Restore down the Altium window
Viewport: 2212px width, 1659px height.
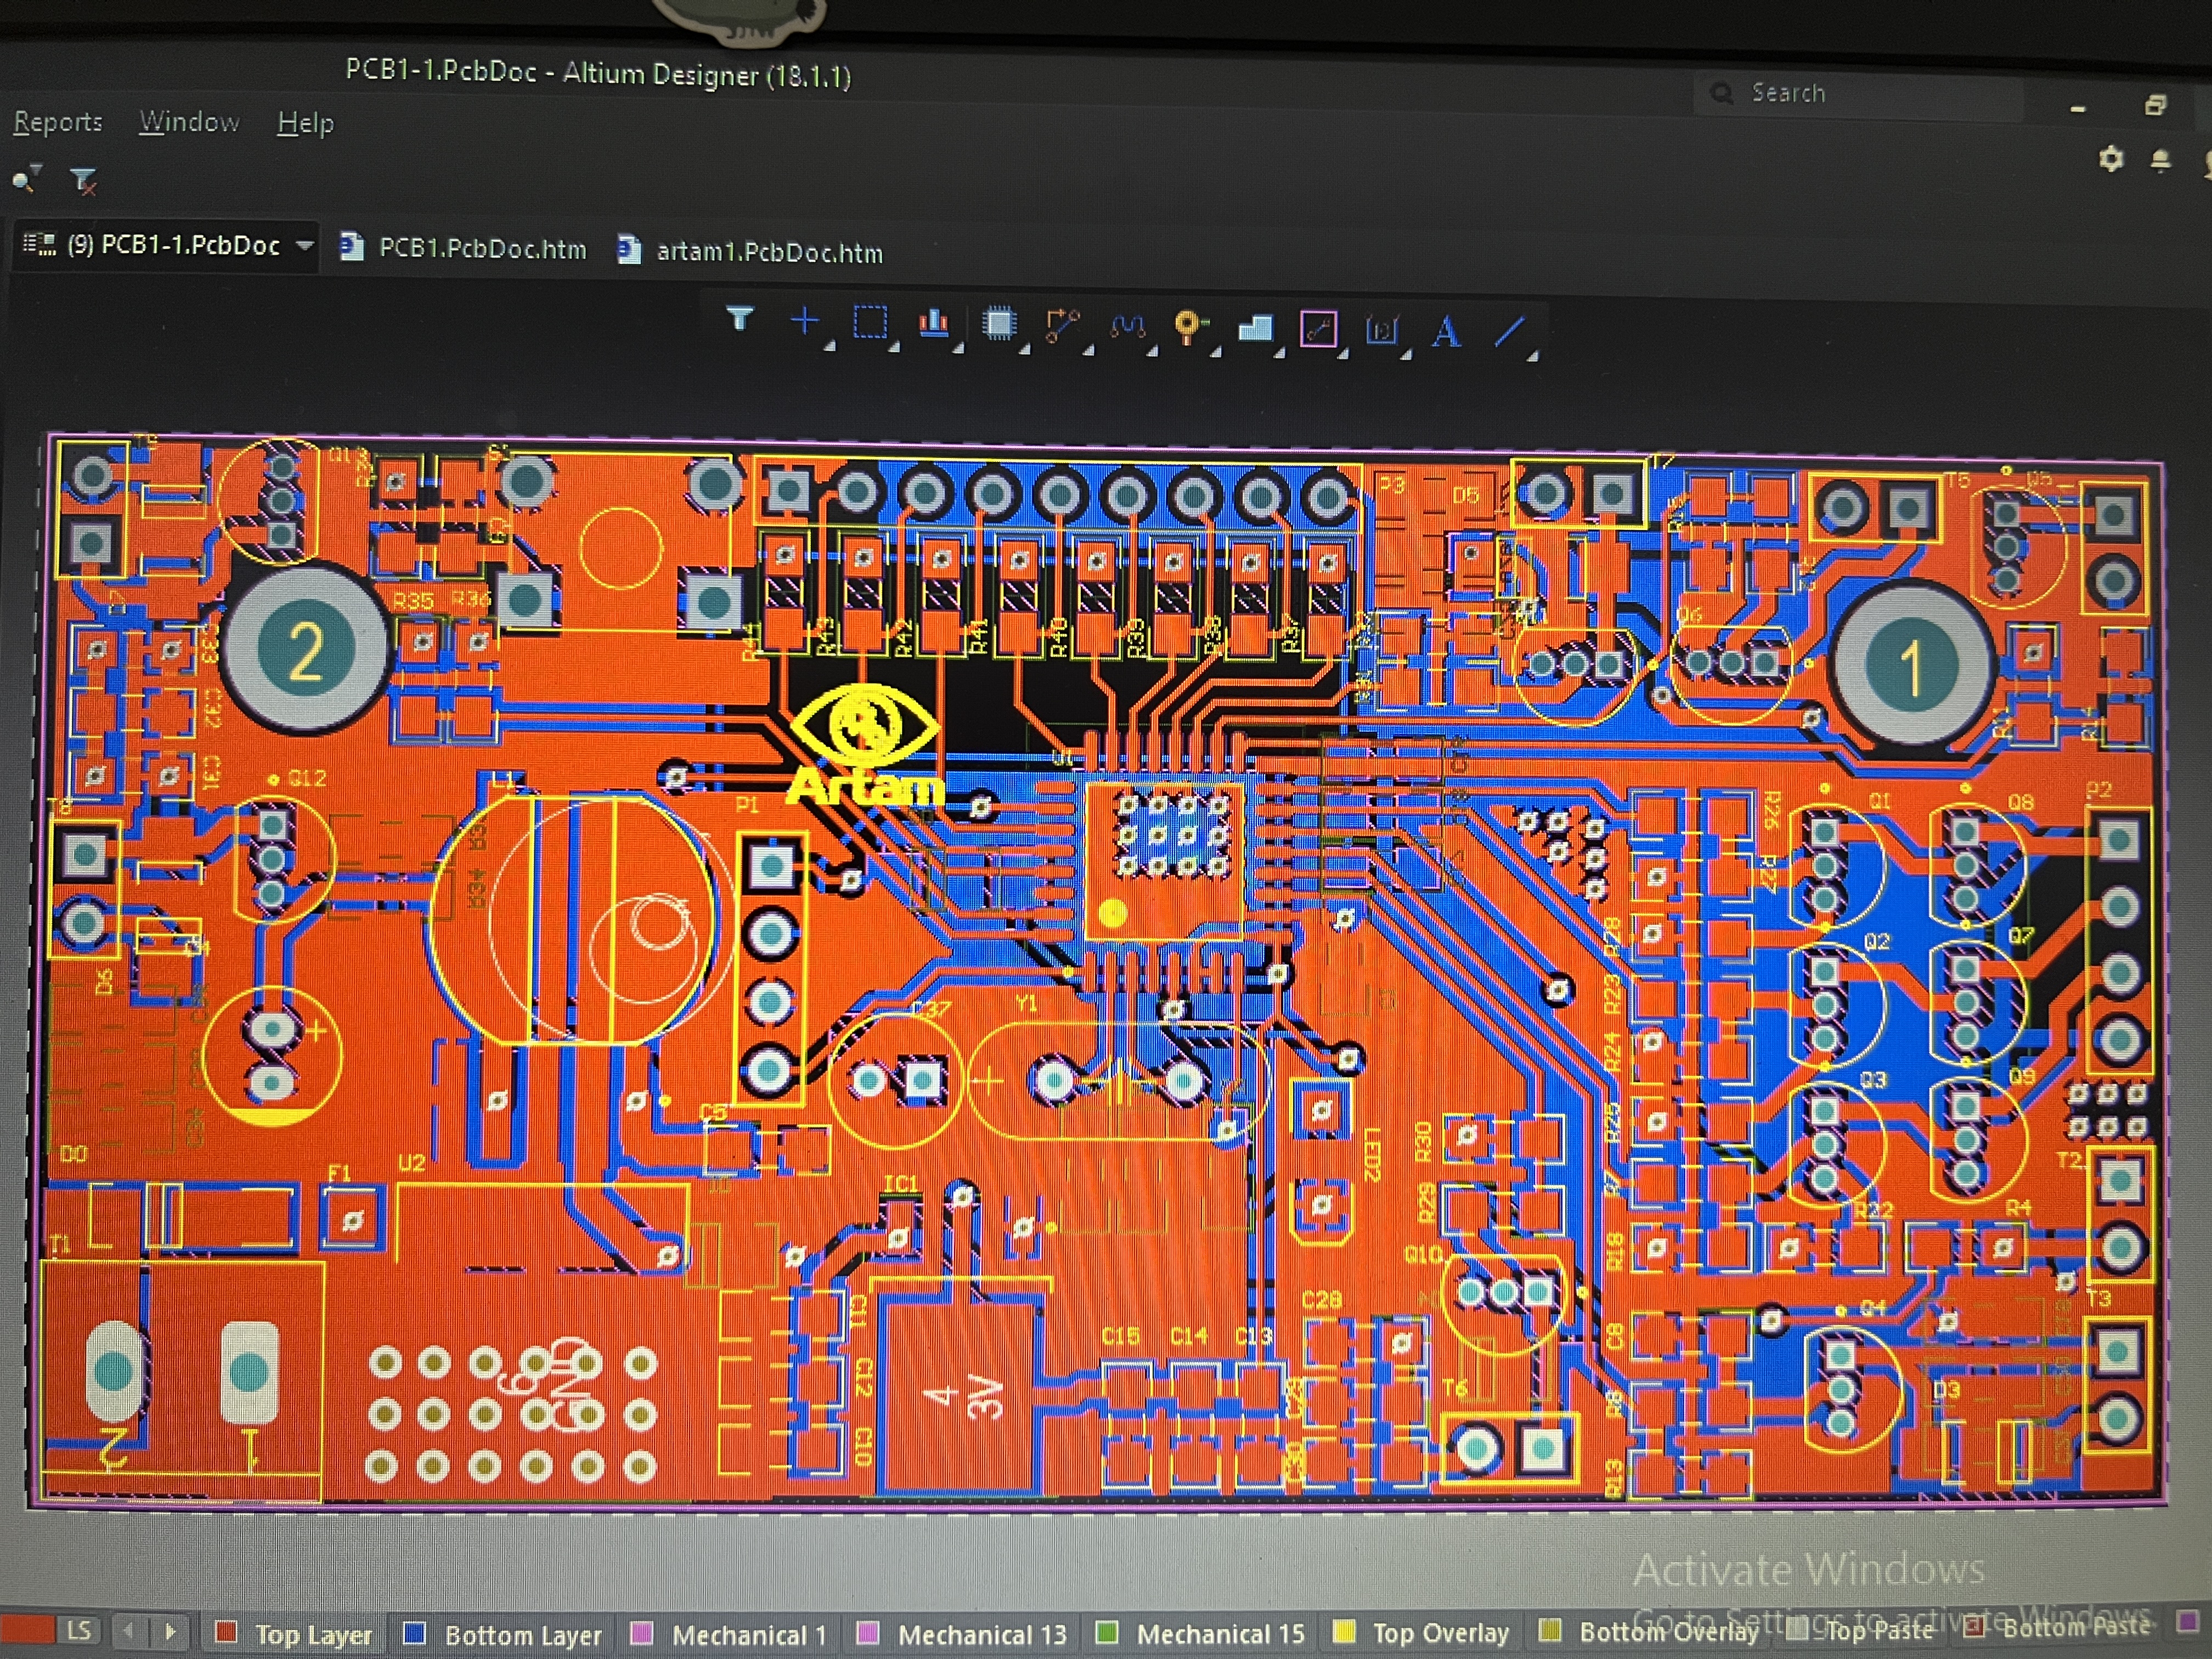tap(2155, 106)
